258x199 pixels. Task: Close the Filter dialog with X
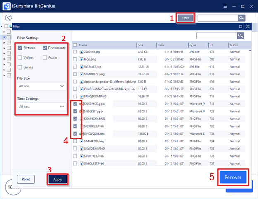tap(248, 27)
